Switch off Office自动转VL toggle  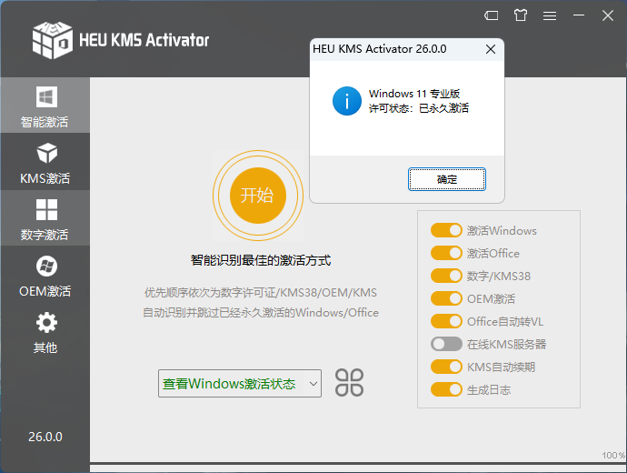446,321
